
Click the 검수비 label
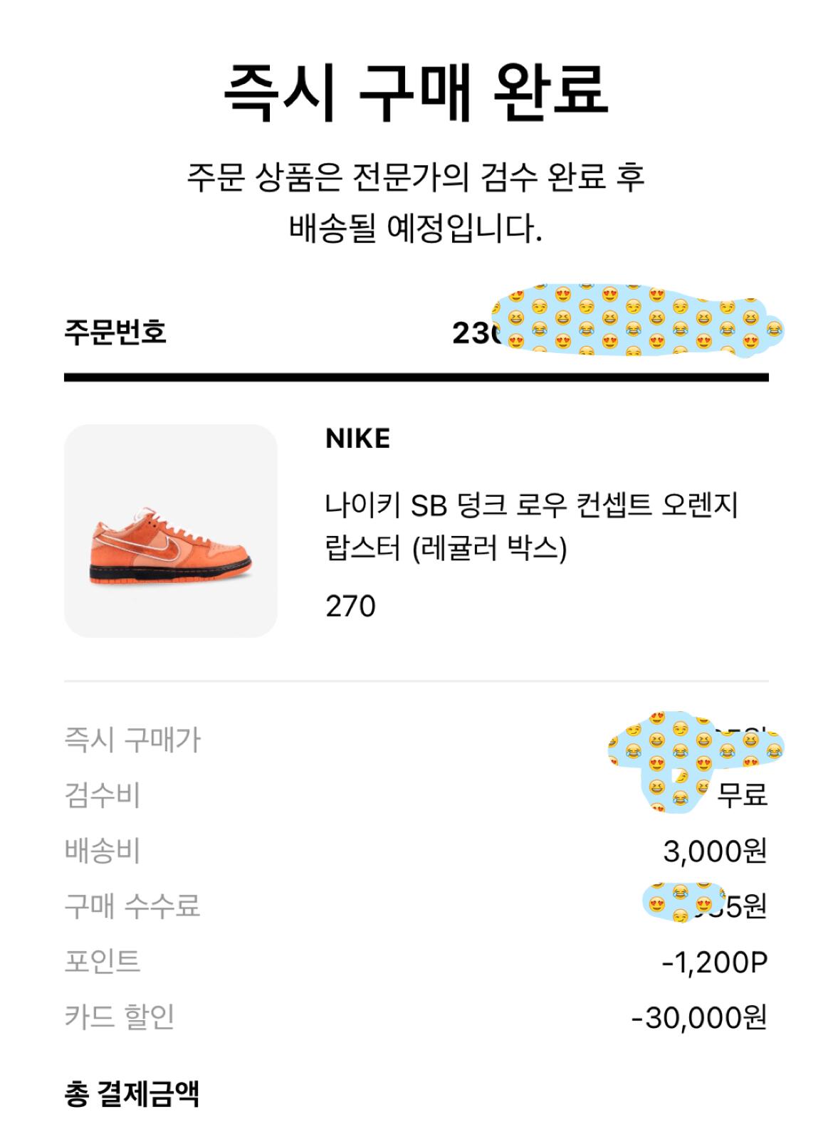103,794
